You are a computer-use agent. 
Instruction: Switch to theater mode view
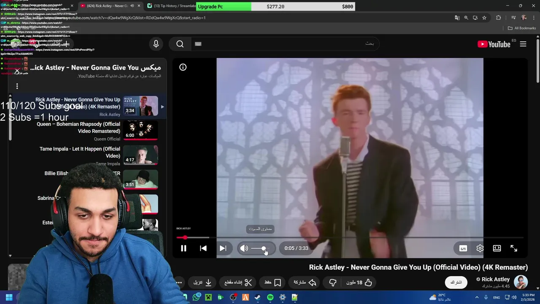coord(497,248)
